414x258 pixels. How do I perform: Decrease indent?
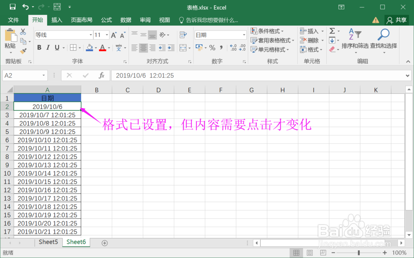coord(162,47)
